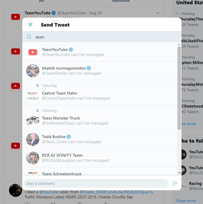Viewport: 203px width, 204px height.
Task: Open Stephen Miller trending topic
Action: [x=192, y=63]
